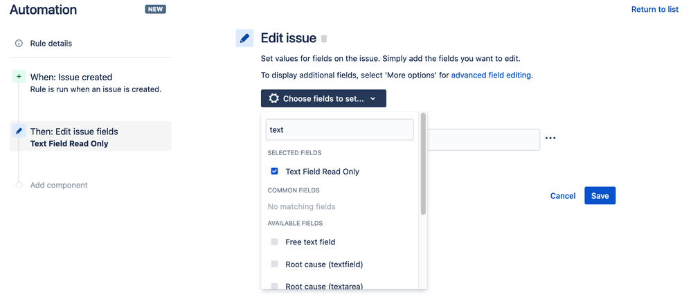This screenshot has width=691, height=297.
Task: Uncheck Text Field Read Only checkbox
Action: point(275,172)
